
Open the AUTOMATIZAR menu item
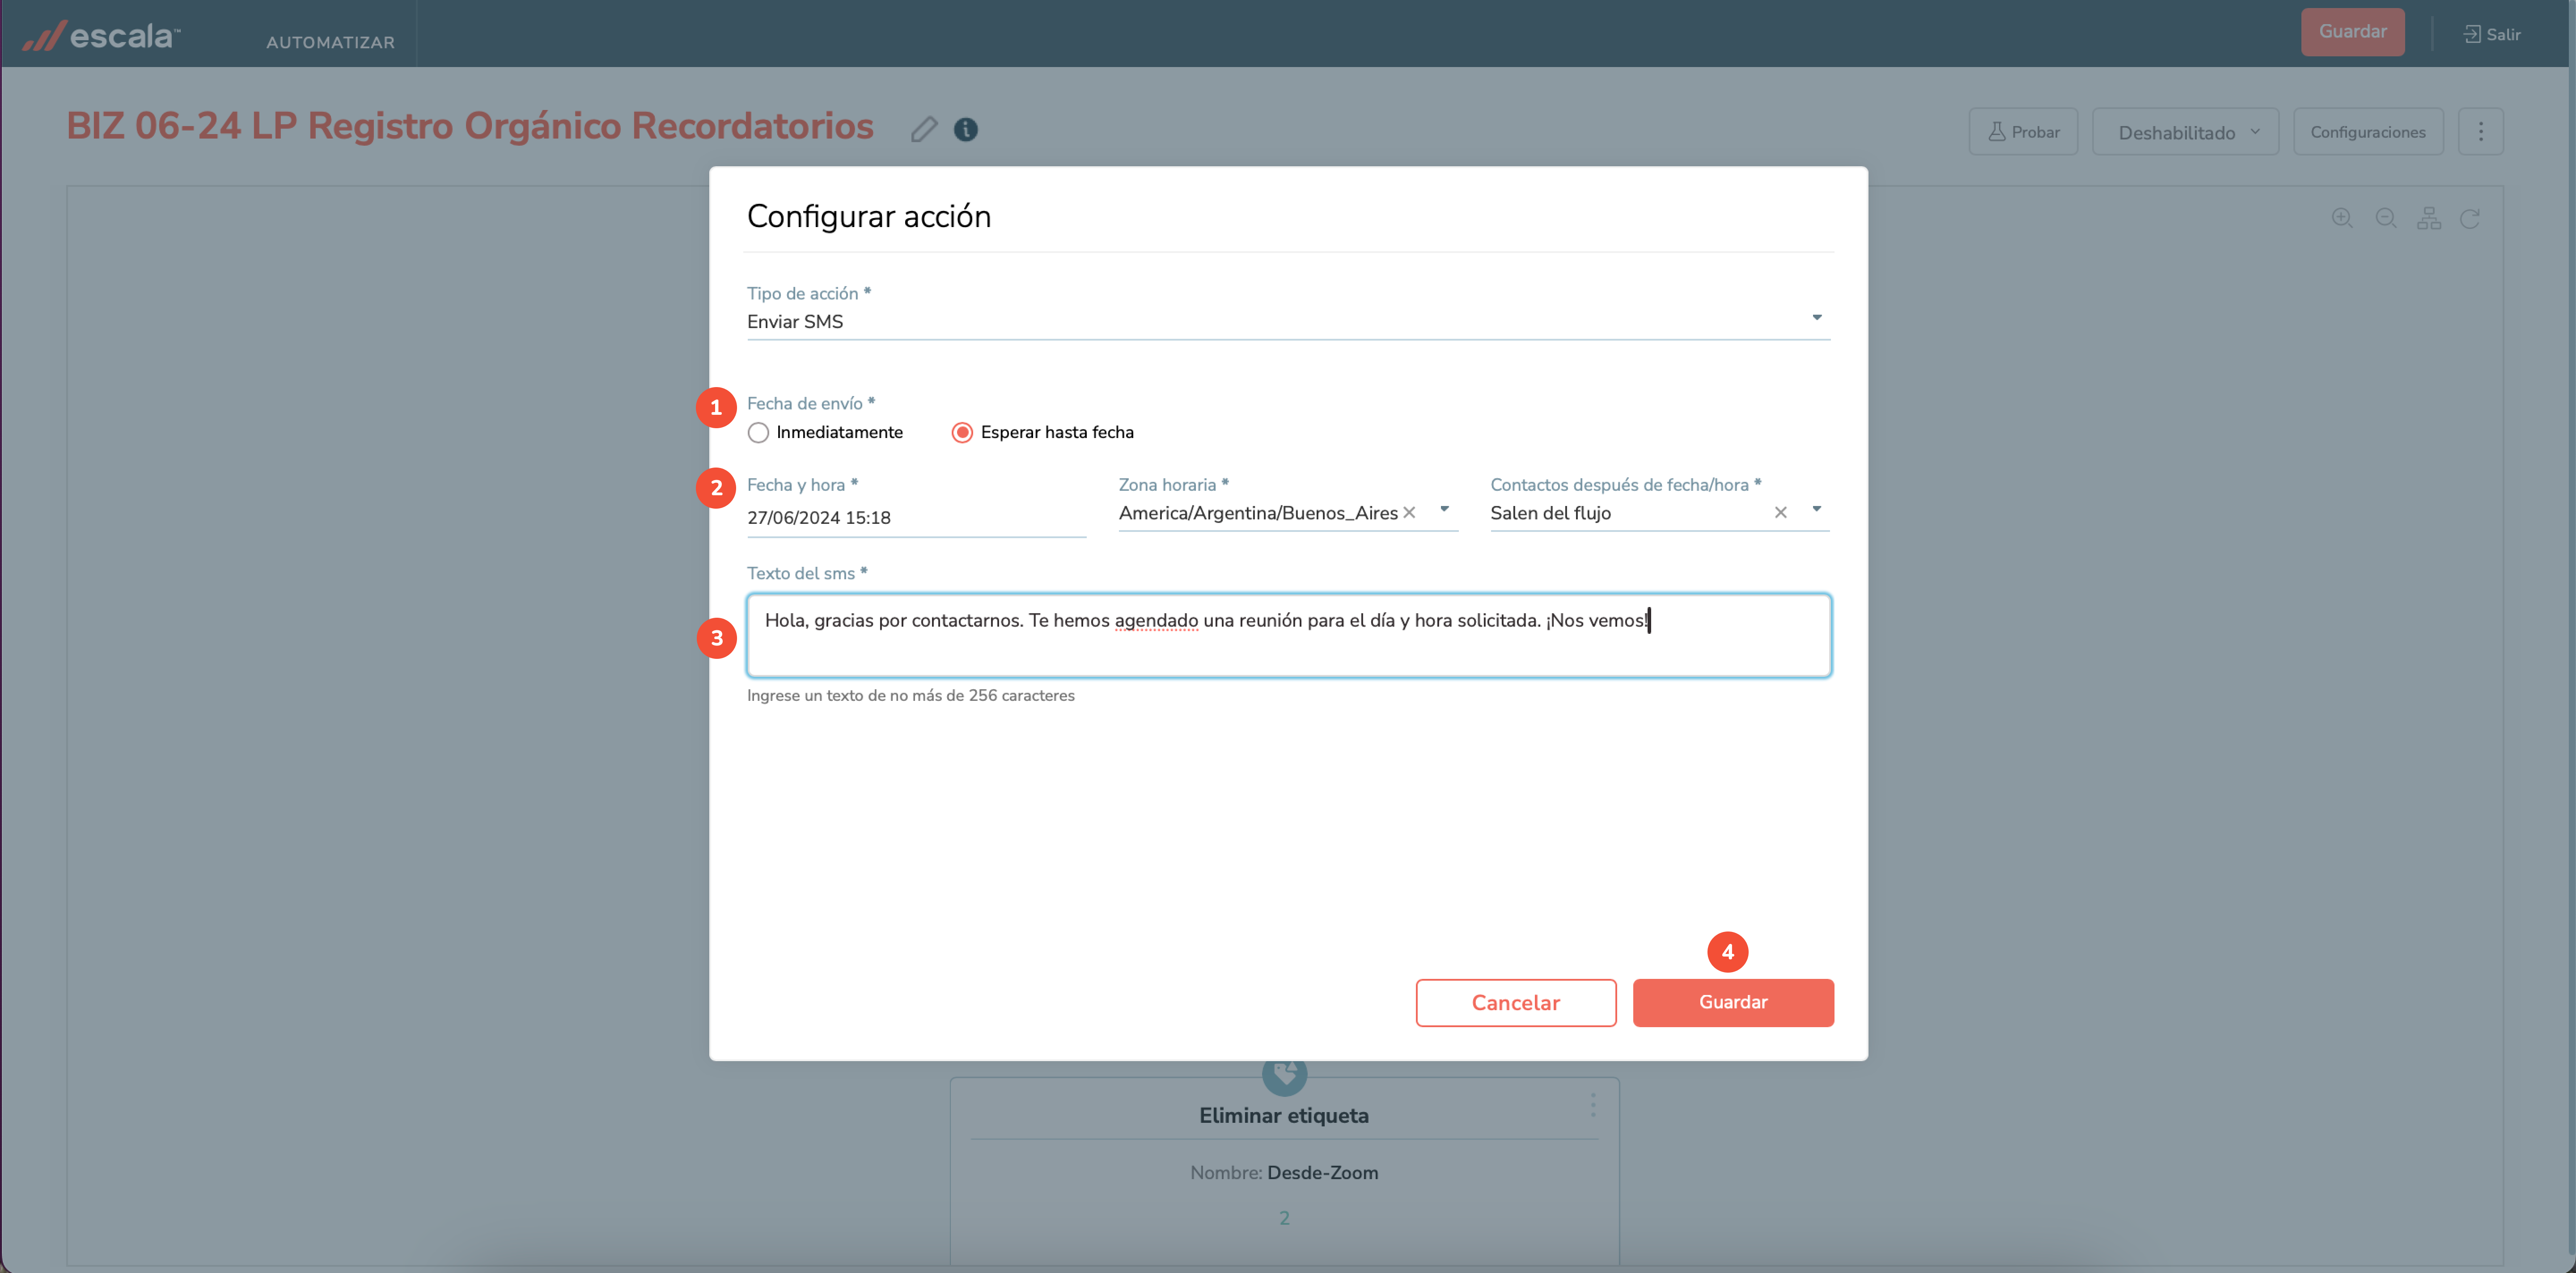tap(330, 42)
